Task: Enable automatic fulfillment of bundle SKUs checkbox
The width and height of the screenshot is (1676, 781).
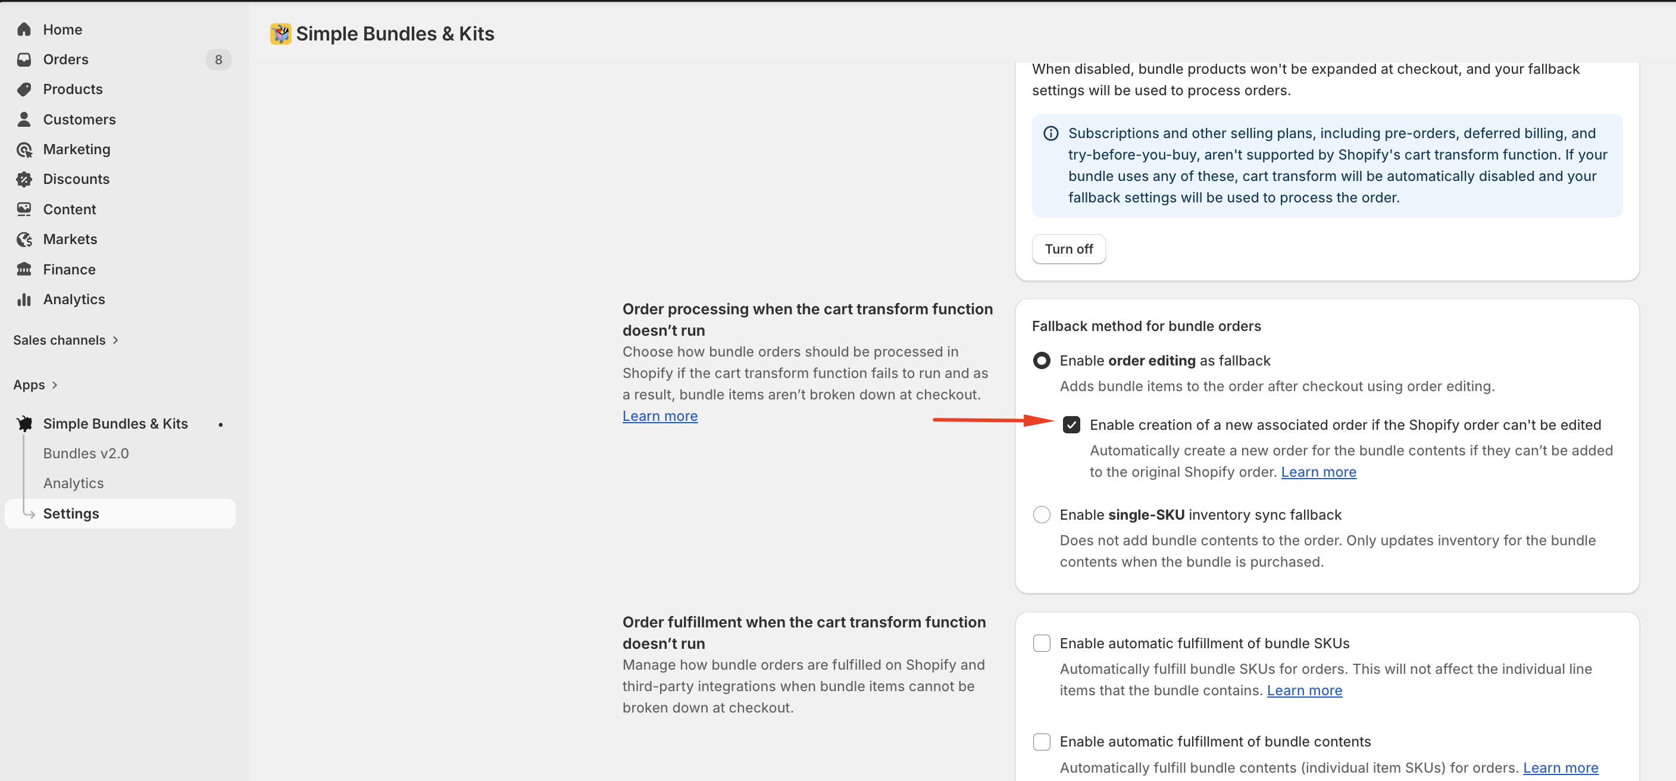Action: click(x=1041, y=643)
